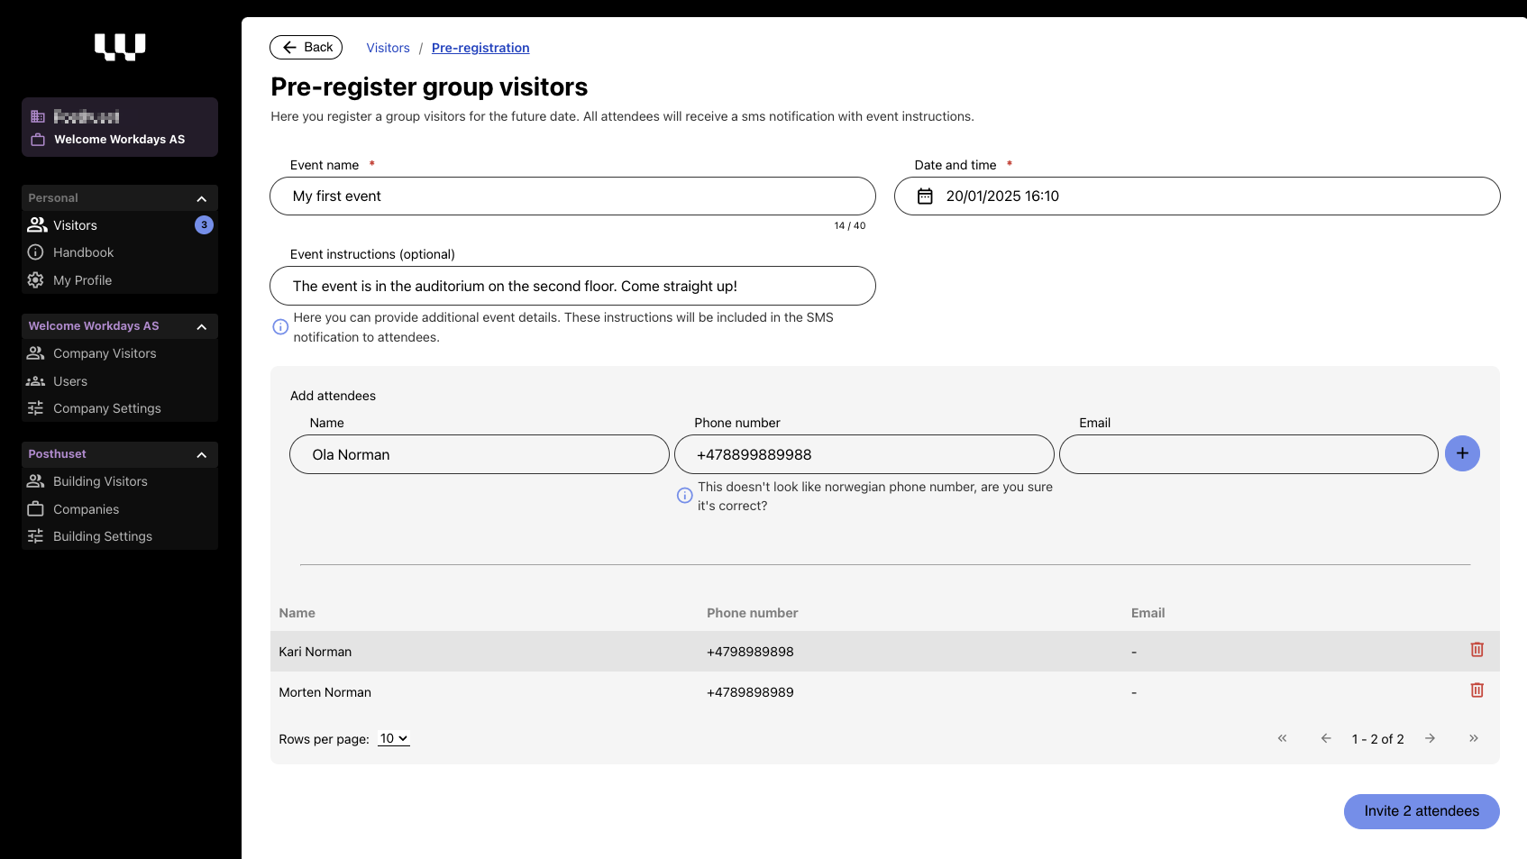Go to previous page arrow in table

point(1326,738)
